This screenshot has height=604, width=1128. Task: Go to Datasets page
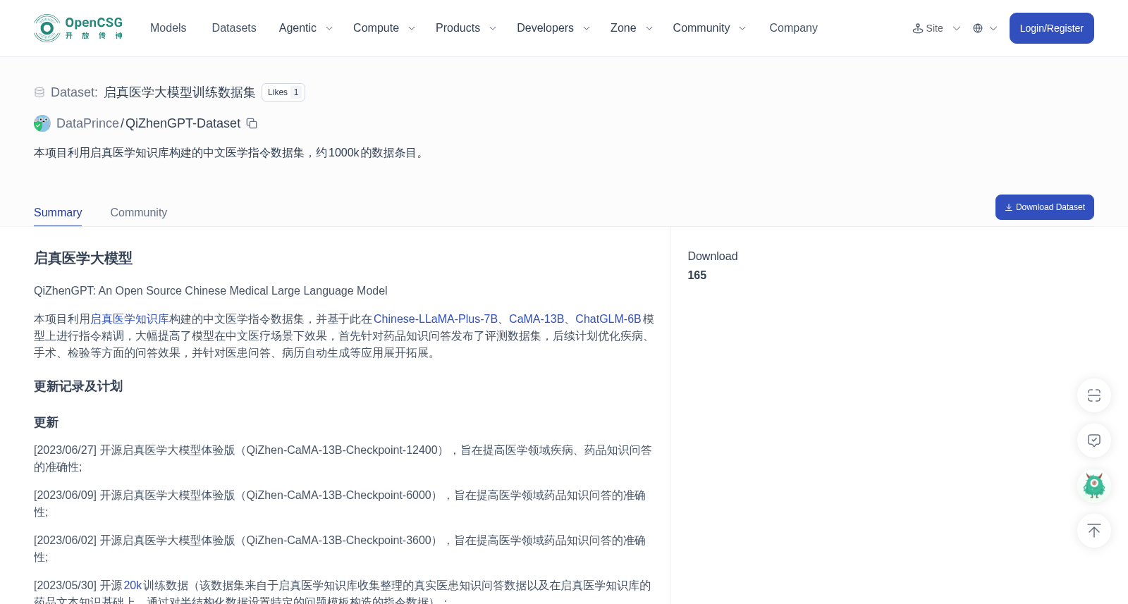(x=234, y=28)
